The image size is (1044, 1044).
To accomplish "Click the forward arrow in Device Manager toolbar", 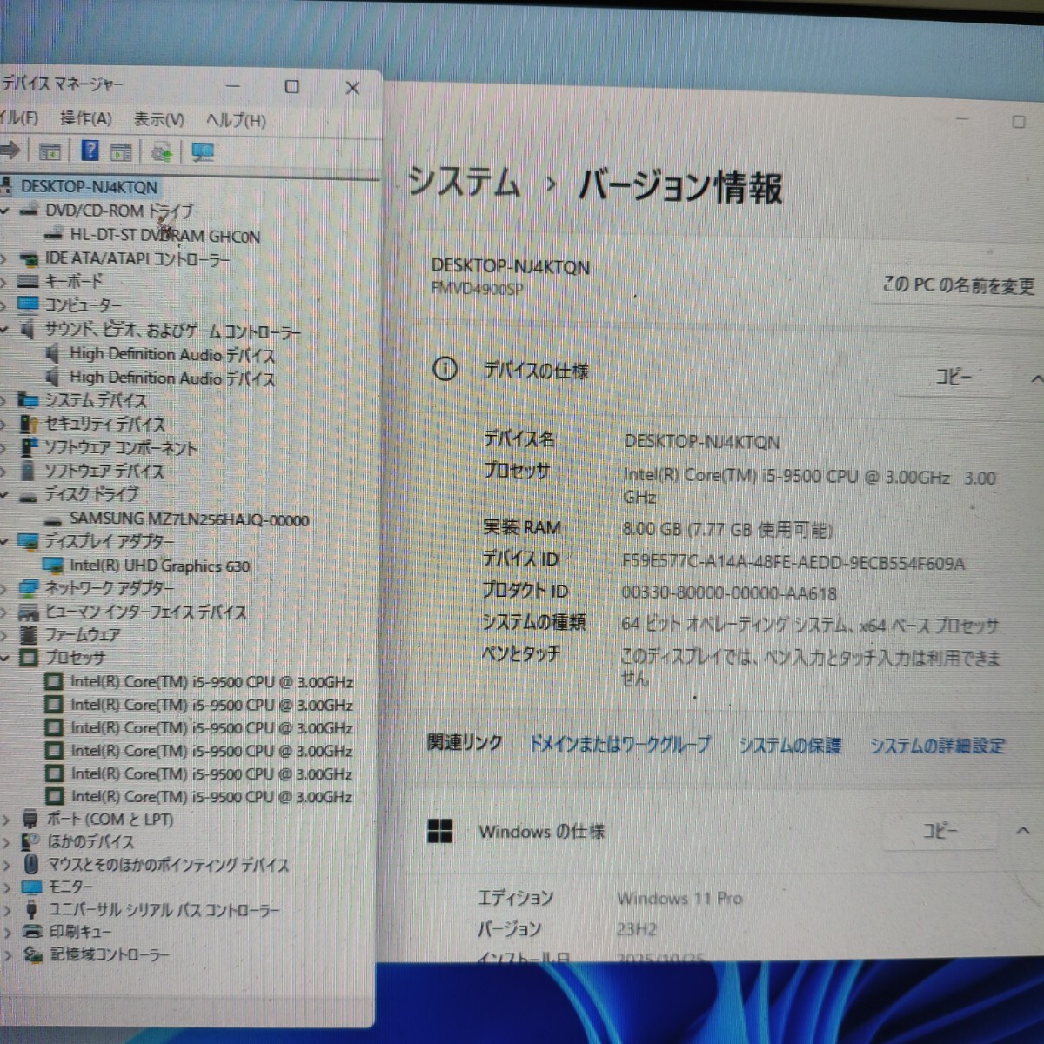I will pyautogui.click(x=10, y=151).
